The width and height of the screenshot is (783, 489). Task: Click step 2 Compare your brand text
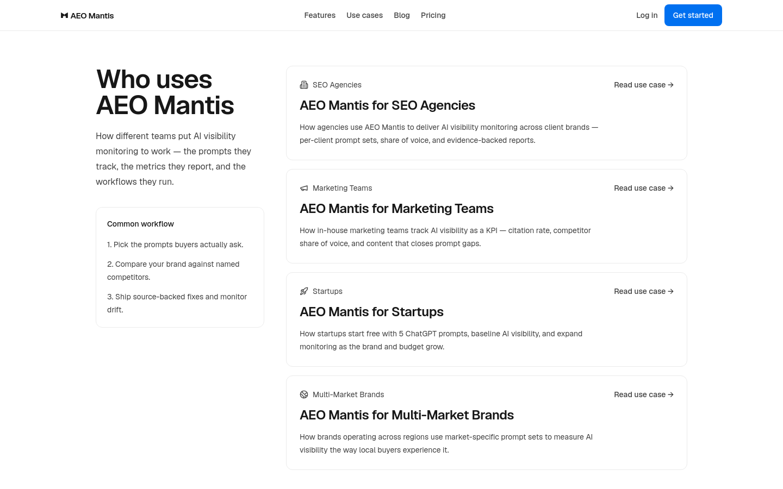(x=173, y=271)
